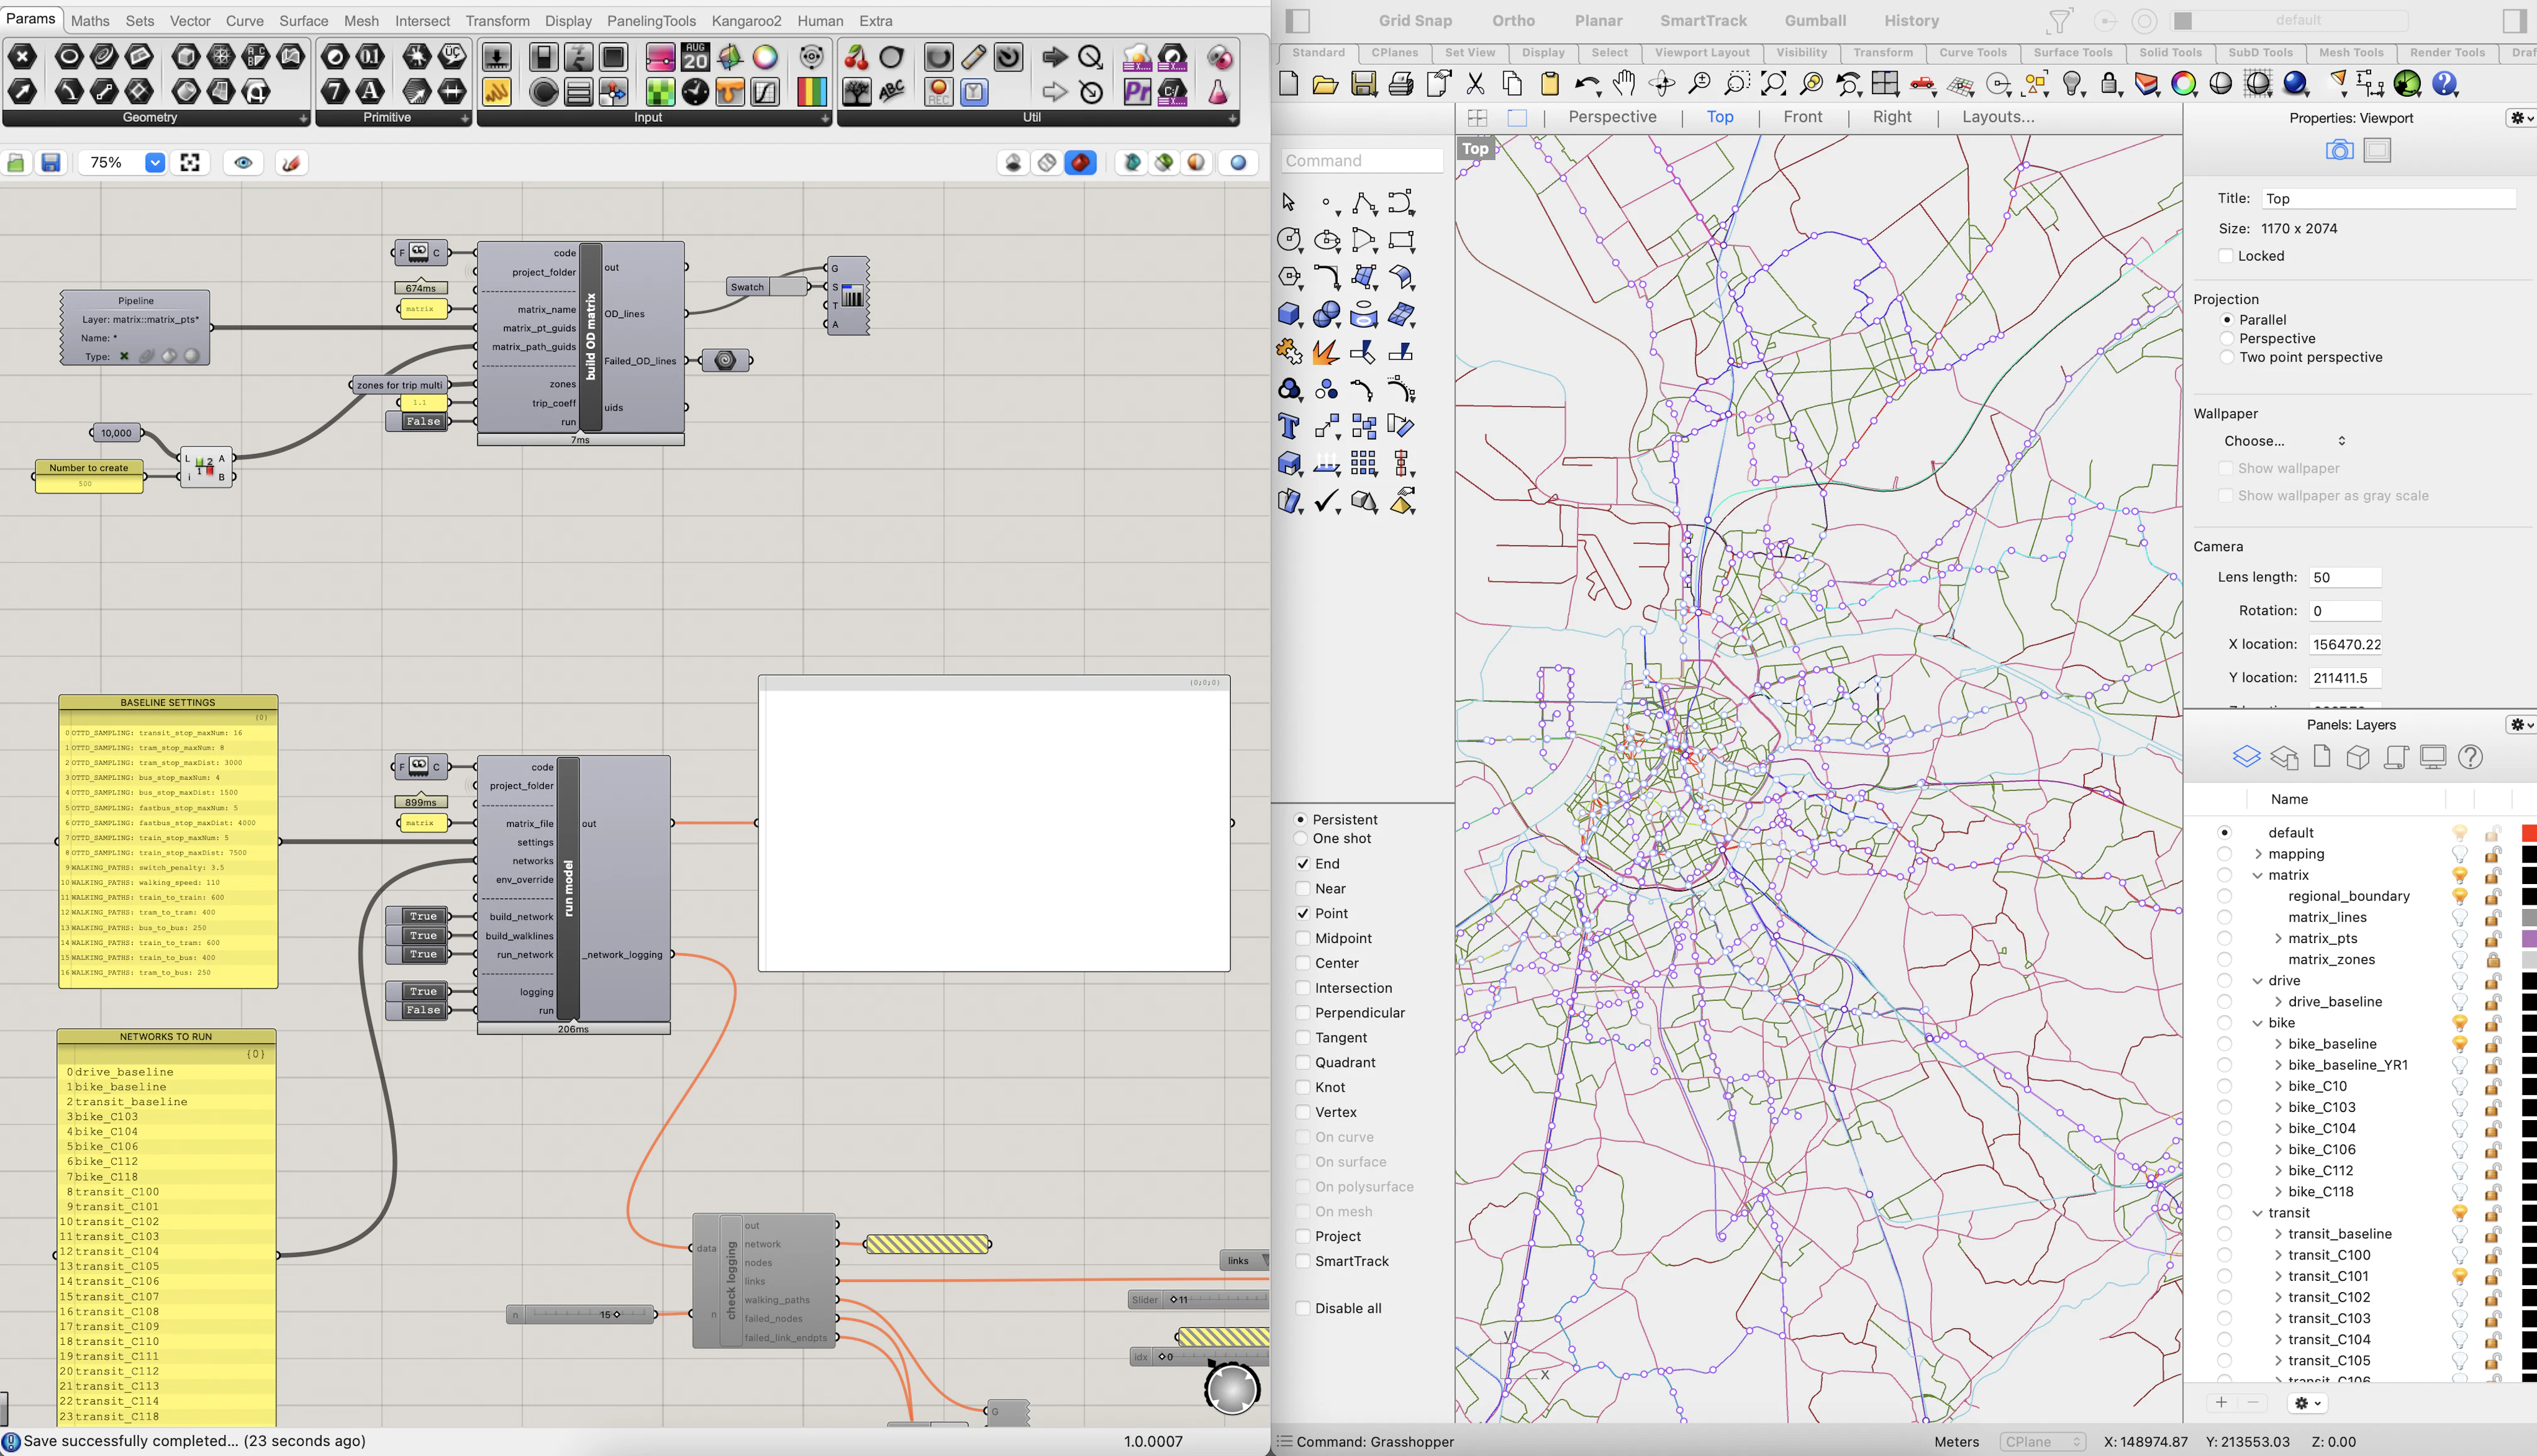This screenshot has height=1456, width=2537.
Task: Select the Box solid tool in sidebar
Action: point(1289,315)
